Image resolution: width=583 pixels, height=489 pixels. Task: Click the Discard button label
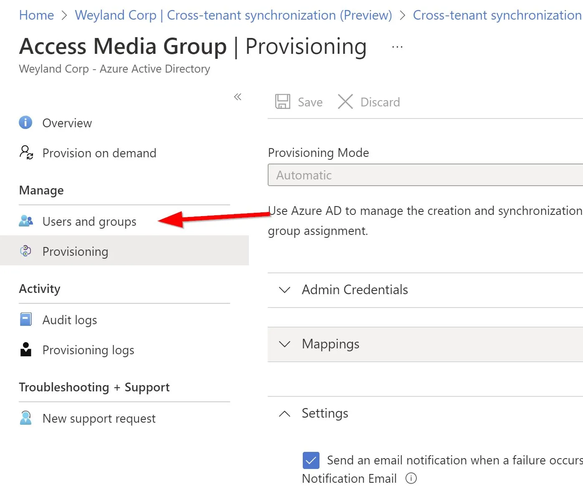[x=380, y=102]
